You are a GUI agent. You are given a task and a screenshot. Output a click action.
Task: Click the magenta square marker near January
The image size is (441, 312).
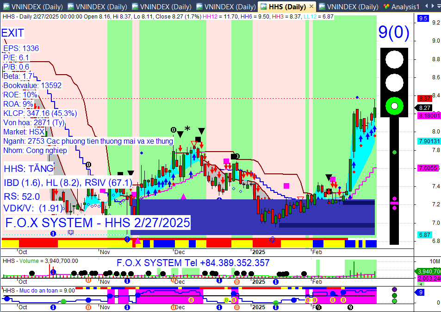[x=286, y=186]
